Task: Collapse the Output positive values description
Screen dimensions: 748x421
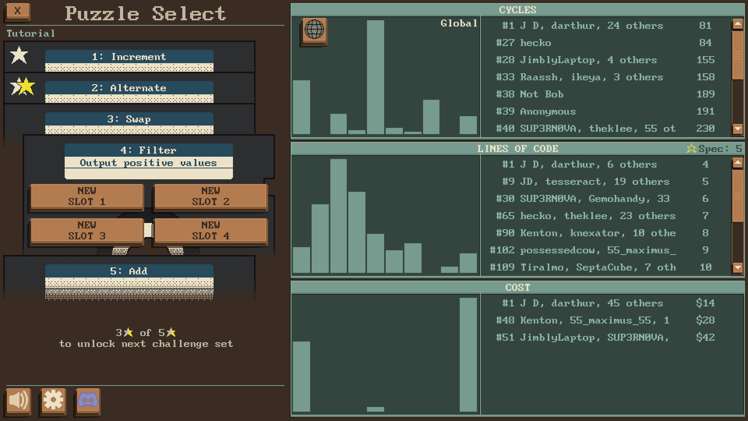Action: (x=148, y=163)
